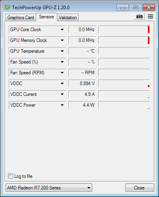The height and width of the screenshot is (197, 159).
Task: Open the GPU Memory Clock sensor dropdown
Action: [x=62, y=40]
